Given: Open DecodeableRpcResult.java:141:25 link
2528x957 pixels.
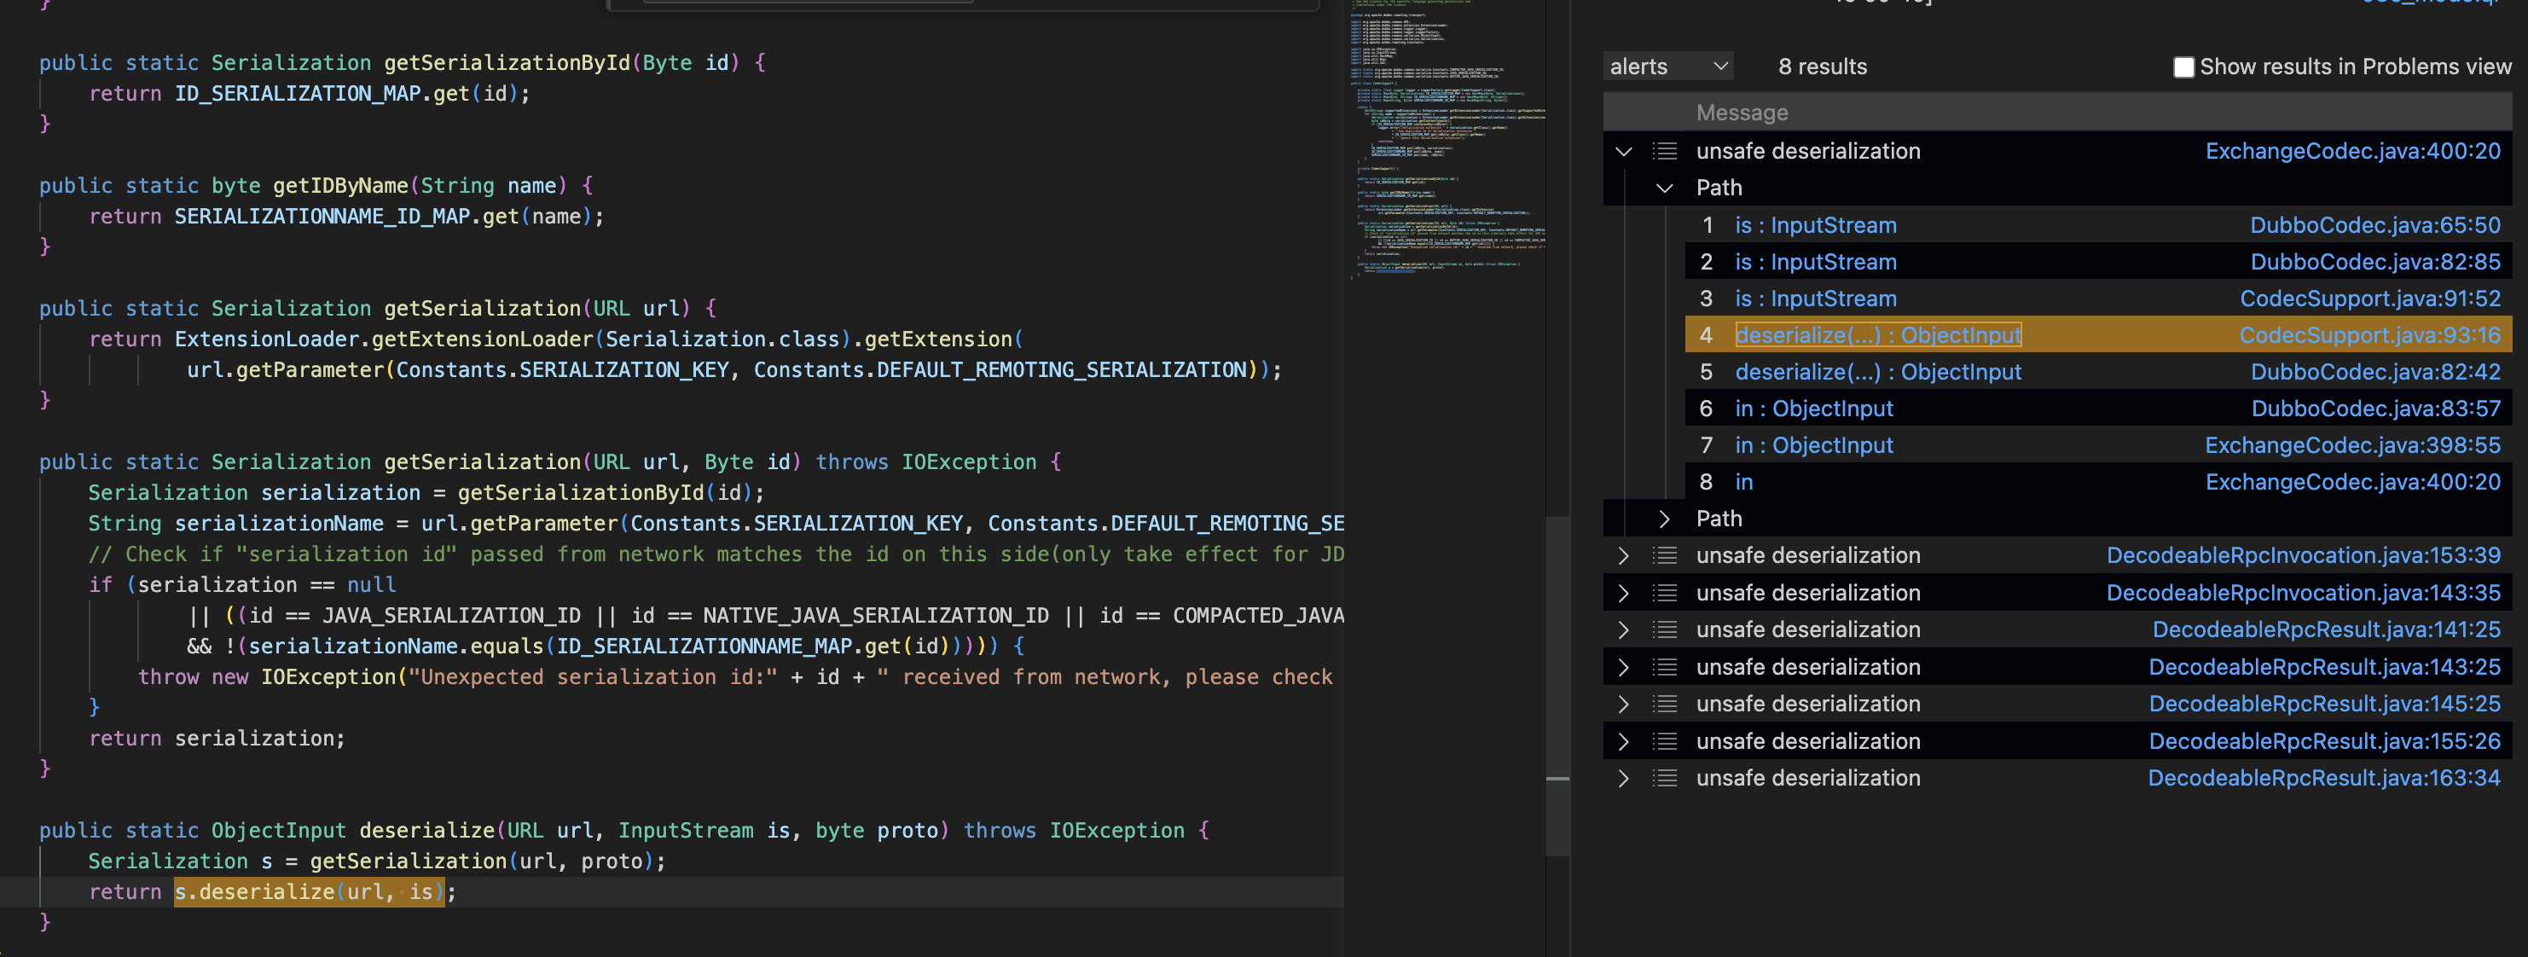Looking at the screenshot, I should 2326,629.
